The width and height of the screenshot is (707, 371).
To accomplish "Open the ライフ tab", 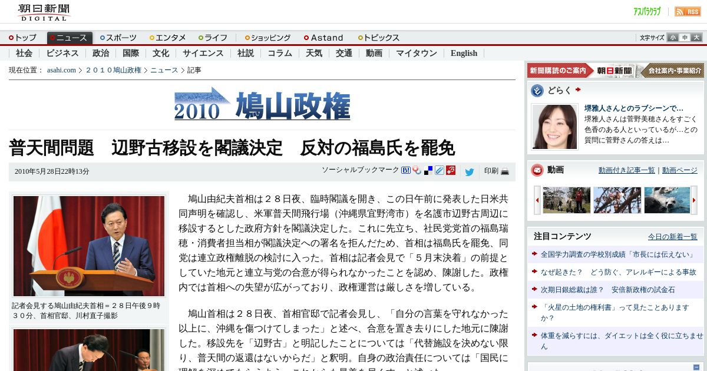I will (213, 38).
